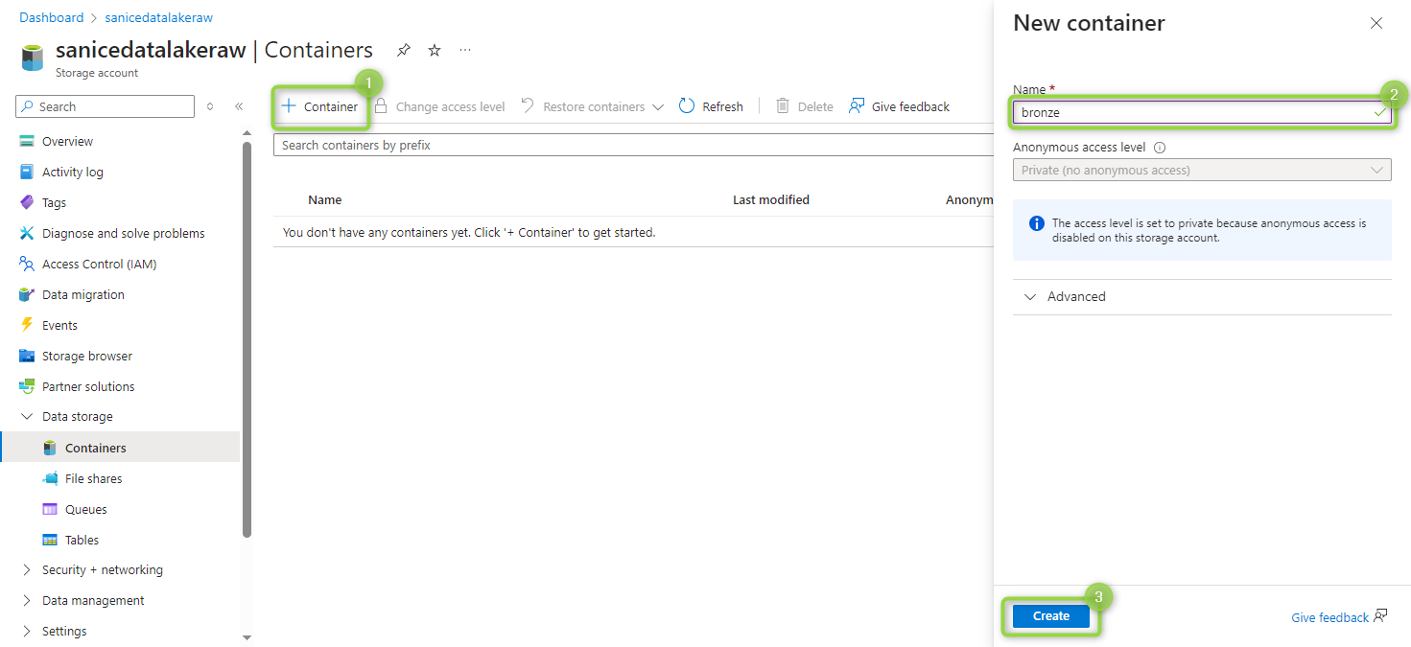Click the favorite star icon

pyautogui.click(x=435, y=50)
